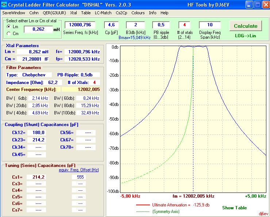Click the Show Table link
This screenshot has width=270, height=217.
click(x=234, y=208)
